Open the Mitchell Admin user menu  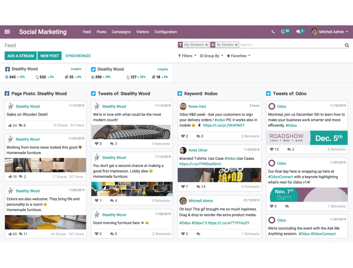click(330, 32)
